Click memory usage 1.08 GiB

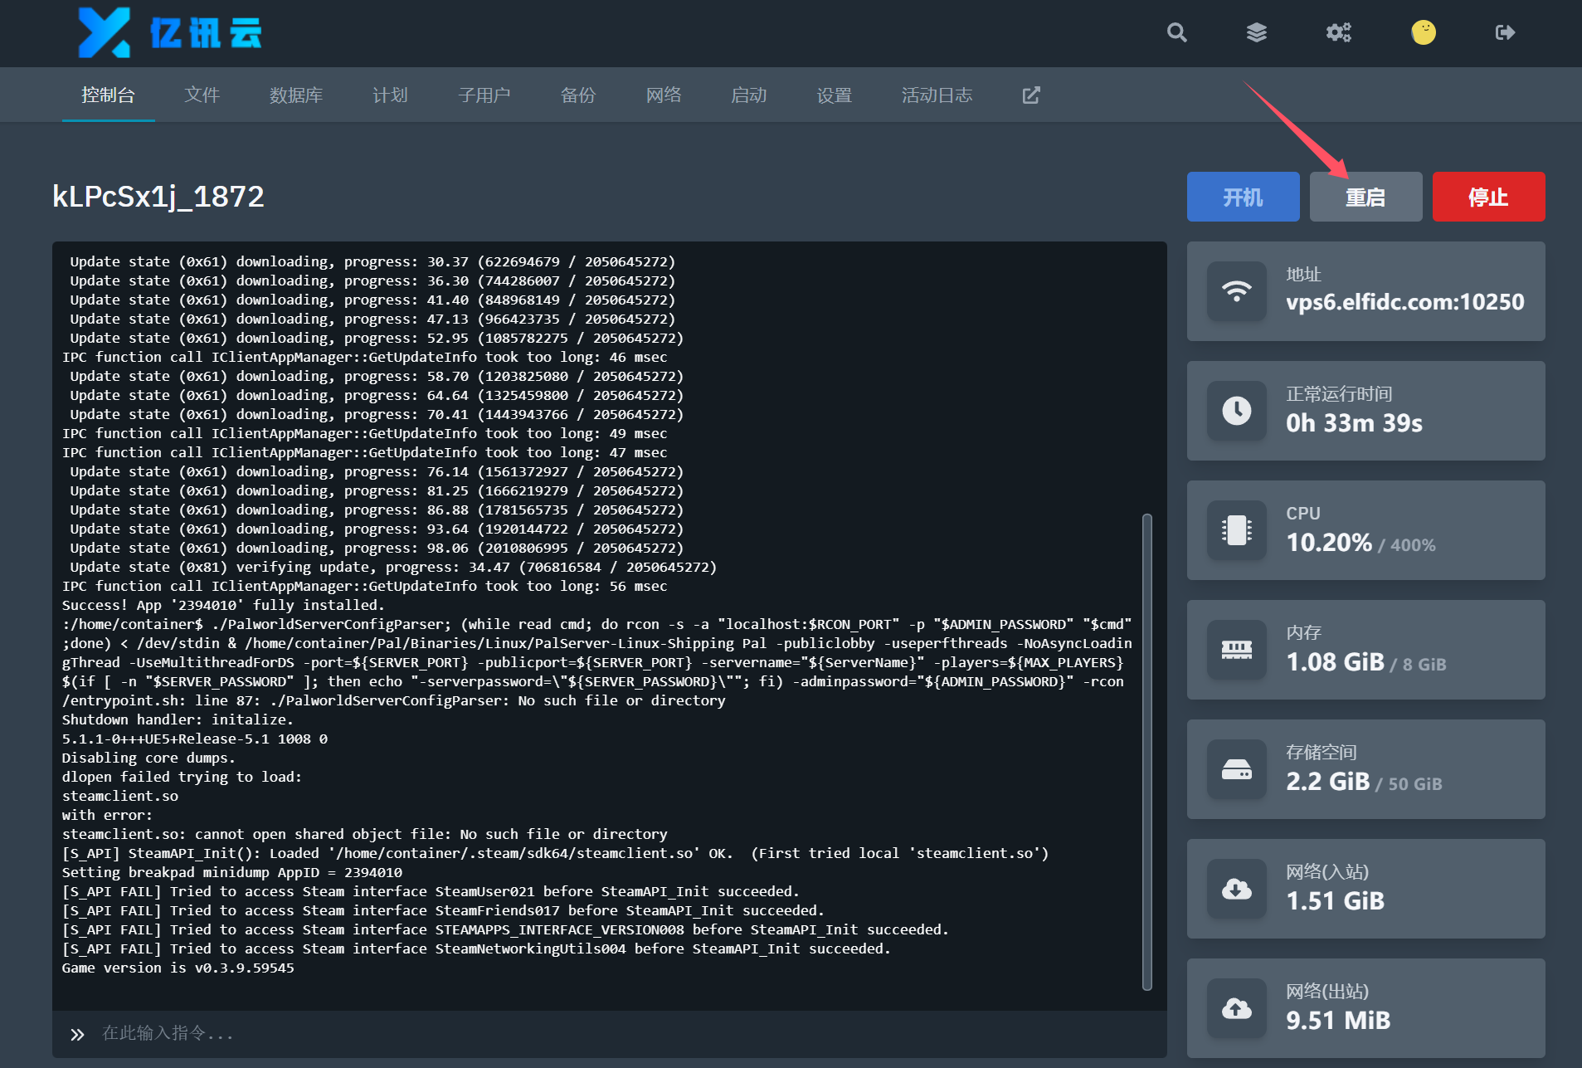click(x=1335, y=662)
